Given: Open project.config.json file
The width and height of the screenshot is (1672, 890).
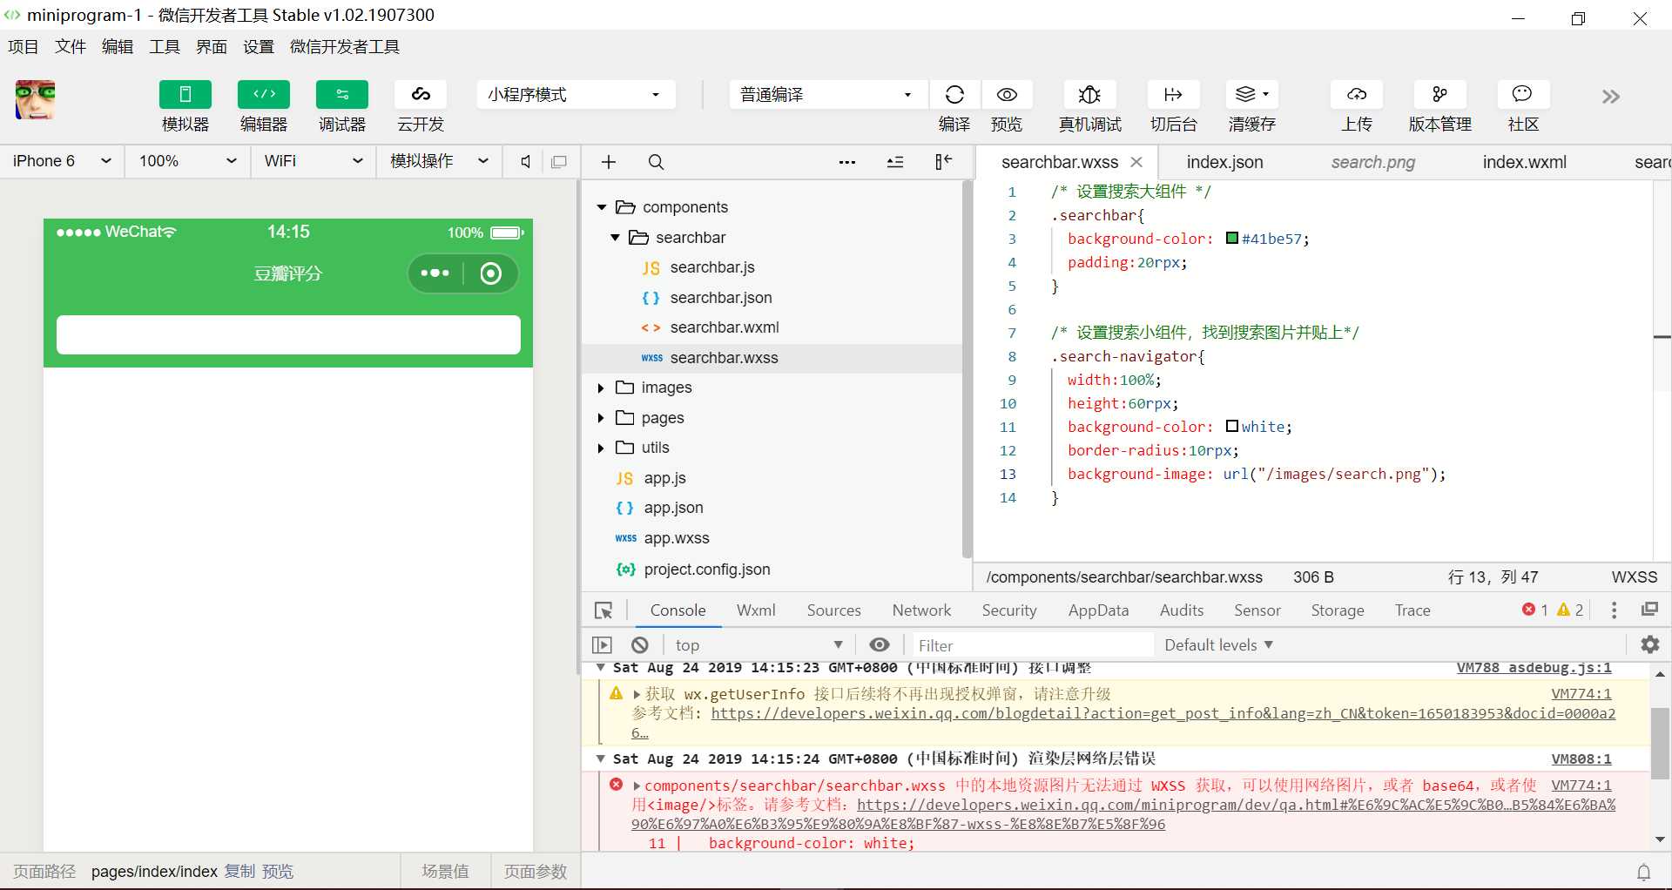Looking at the screenshot, I should [x=707, y=570].
